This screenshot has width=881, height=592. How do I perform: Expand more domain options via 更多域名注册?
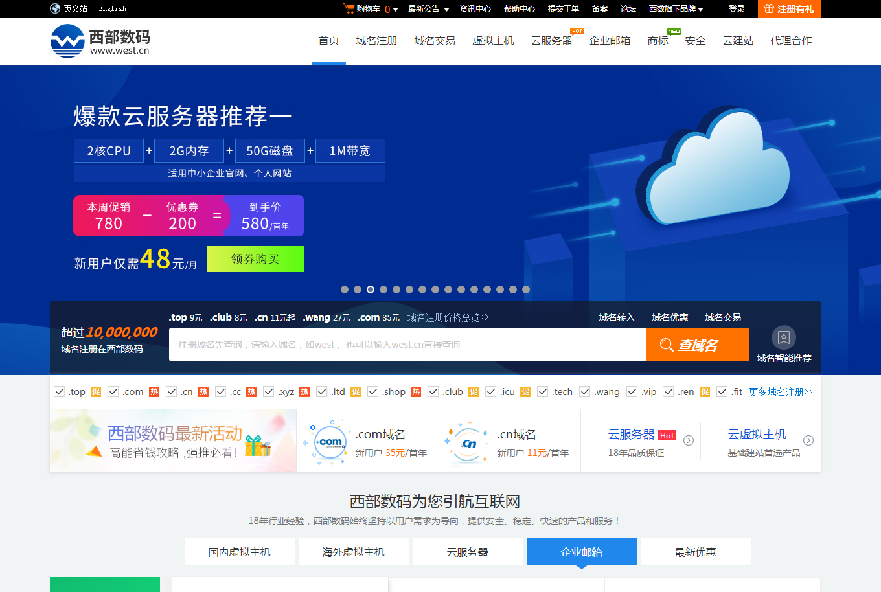[780, 392]
